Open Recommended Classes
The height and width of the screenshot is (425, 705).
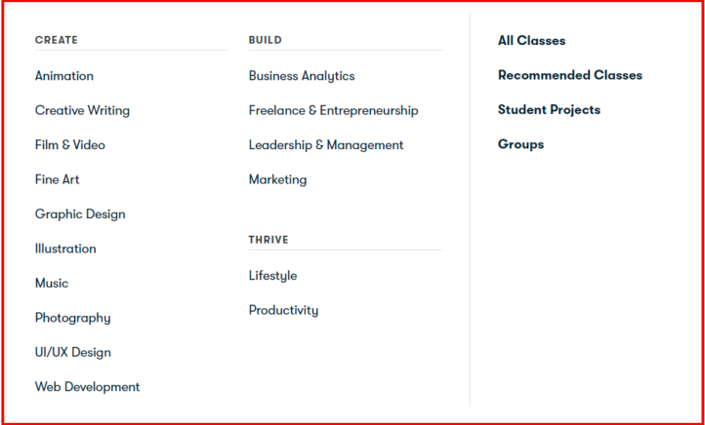coord(570,75)
